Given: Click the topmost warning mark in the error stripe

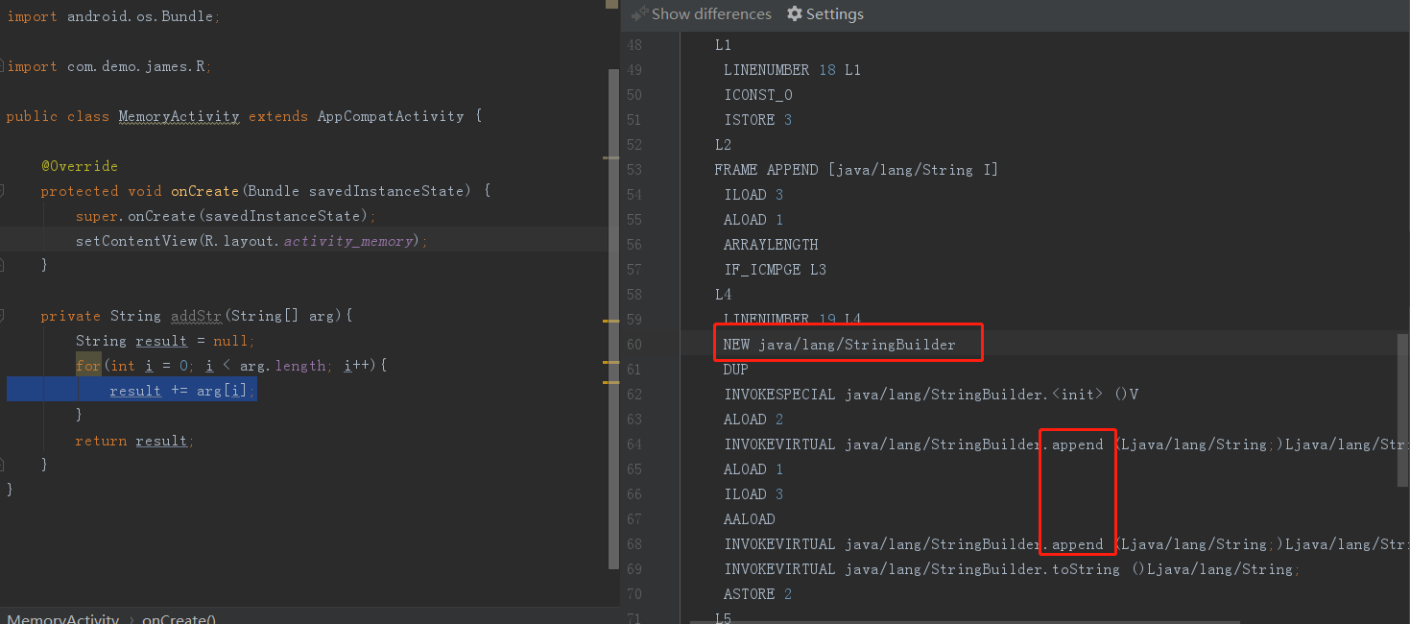Looking at the screenshot, I should 610,157.
